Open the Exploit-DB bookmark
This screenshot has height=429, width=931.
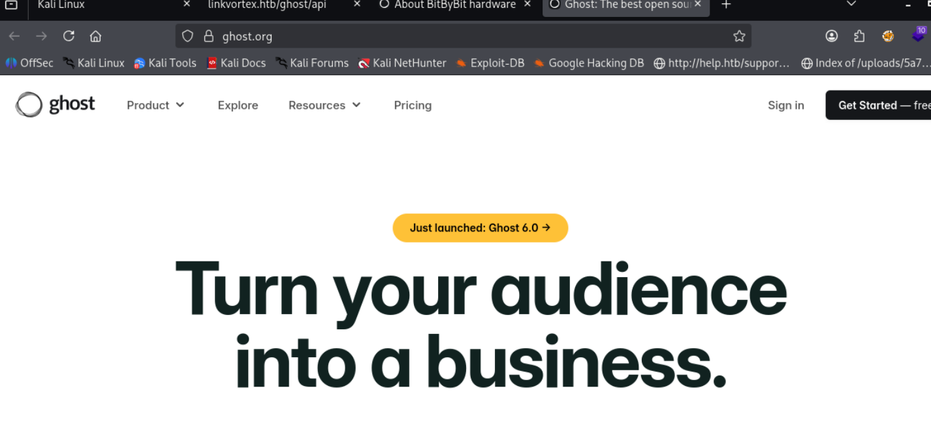coord(490,63)
